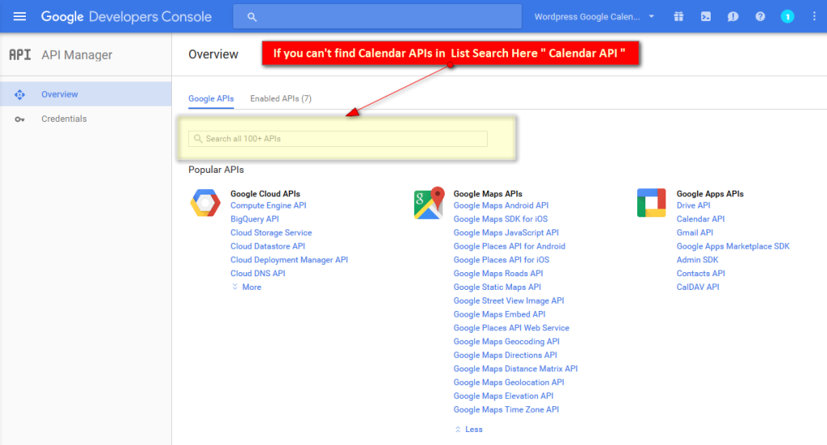This screenshot has height=445, width=827.
Task: Open the help question mark icon
Action: pos(760,16)
